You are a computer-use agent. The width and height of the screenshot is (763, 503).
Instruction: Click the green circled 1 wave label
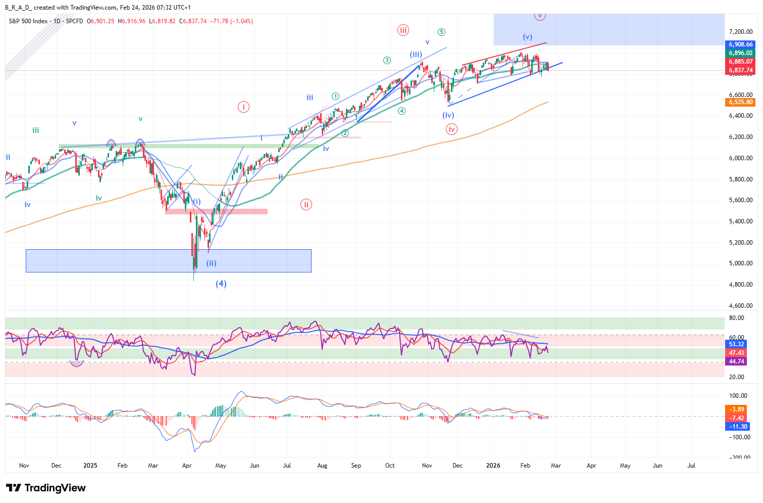point(335,96)
